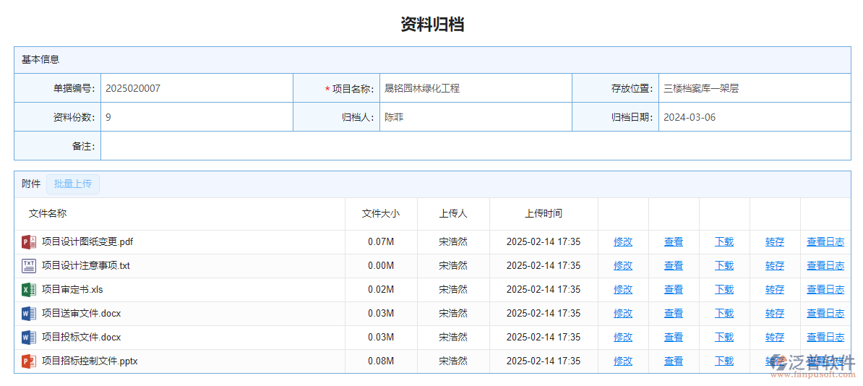Click the Excel icon for 项目审定书.xls
This screenshot has height=386, width=863.
[28, 290]
